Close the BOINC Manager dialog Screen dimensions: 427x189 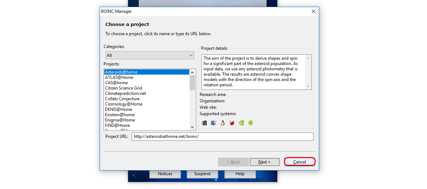pos(313,11)
